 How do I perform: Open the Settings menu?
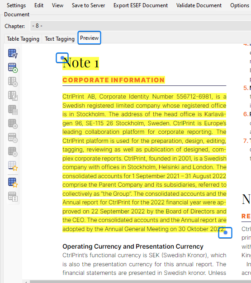pyautogui.click(x=16, y=5)
